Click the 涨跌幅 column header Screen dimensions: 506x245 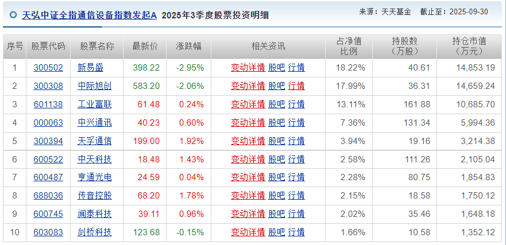188,46
